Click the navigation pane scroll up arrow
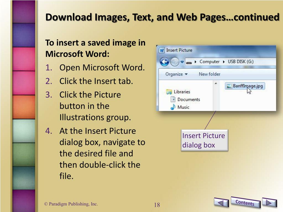Screen dimensions: 283x212 point(216,83)
